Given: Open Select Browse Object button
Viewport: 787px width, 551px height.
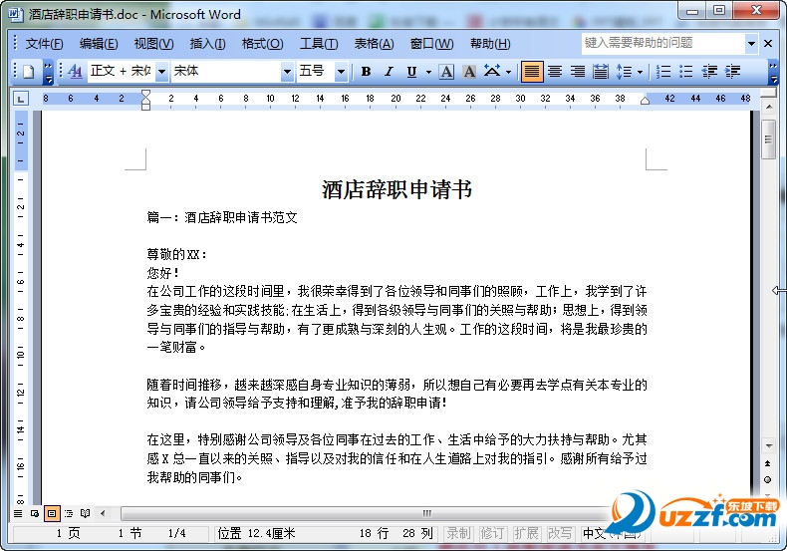Looking at the screenshot, I should [767, 479].
